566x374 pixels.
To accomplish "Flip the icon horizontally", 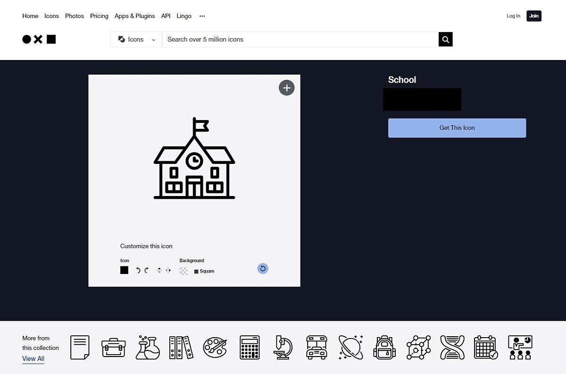I will tap(168, 271).
